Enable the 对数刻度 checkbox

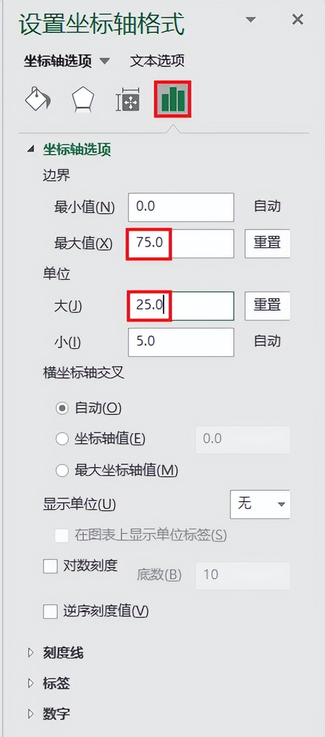tap(50, 566)
